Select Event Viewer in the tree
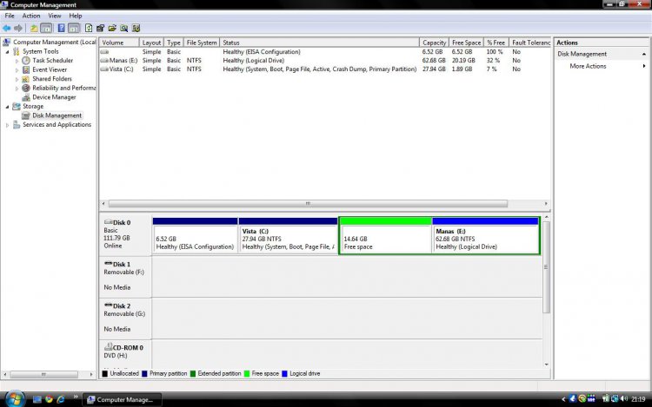652x407 pixels. pyautogui.click(x=50, y=69)
